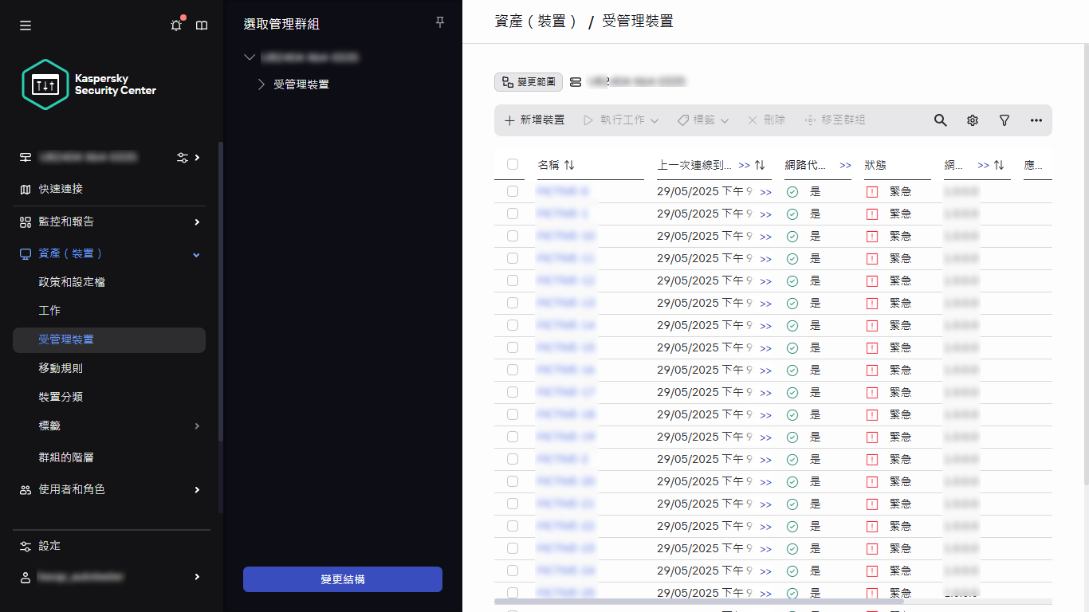The height and width of the screenshot is (612, 1089).
Task: Open the search for managed devices
Action: [x=940, y=120]
